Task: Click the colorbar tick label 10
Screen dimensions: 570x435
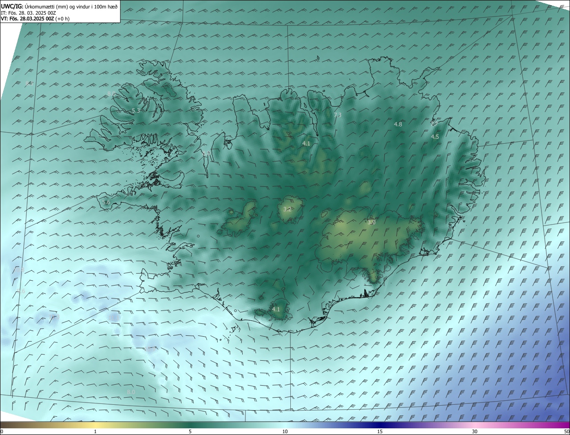Action: click(x=285, y=431)
